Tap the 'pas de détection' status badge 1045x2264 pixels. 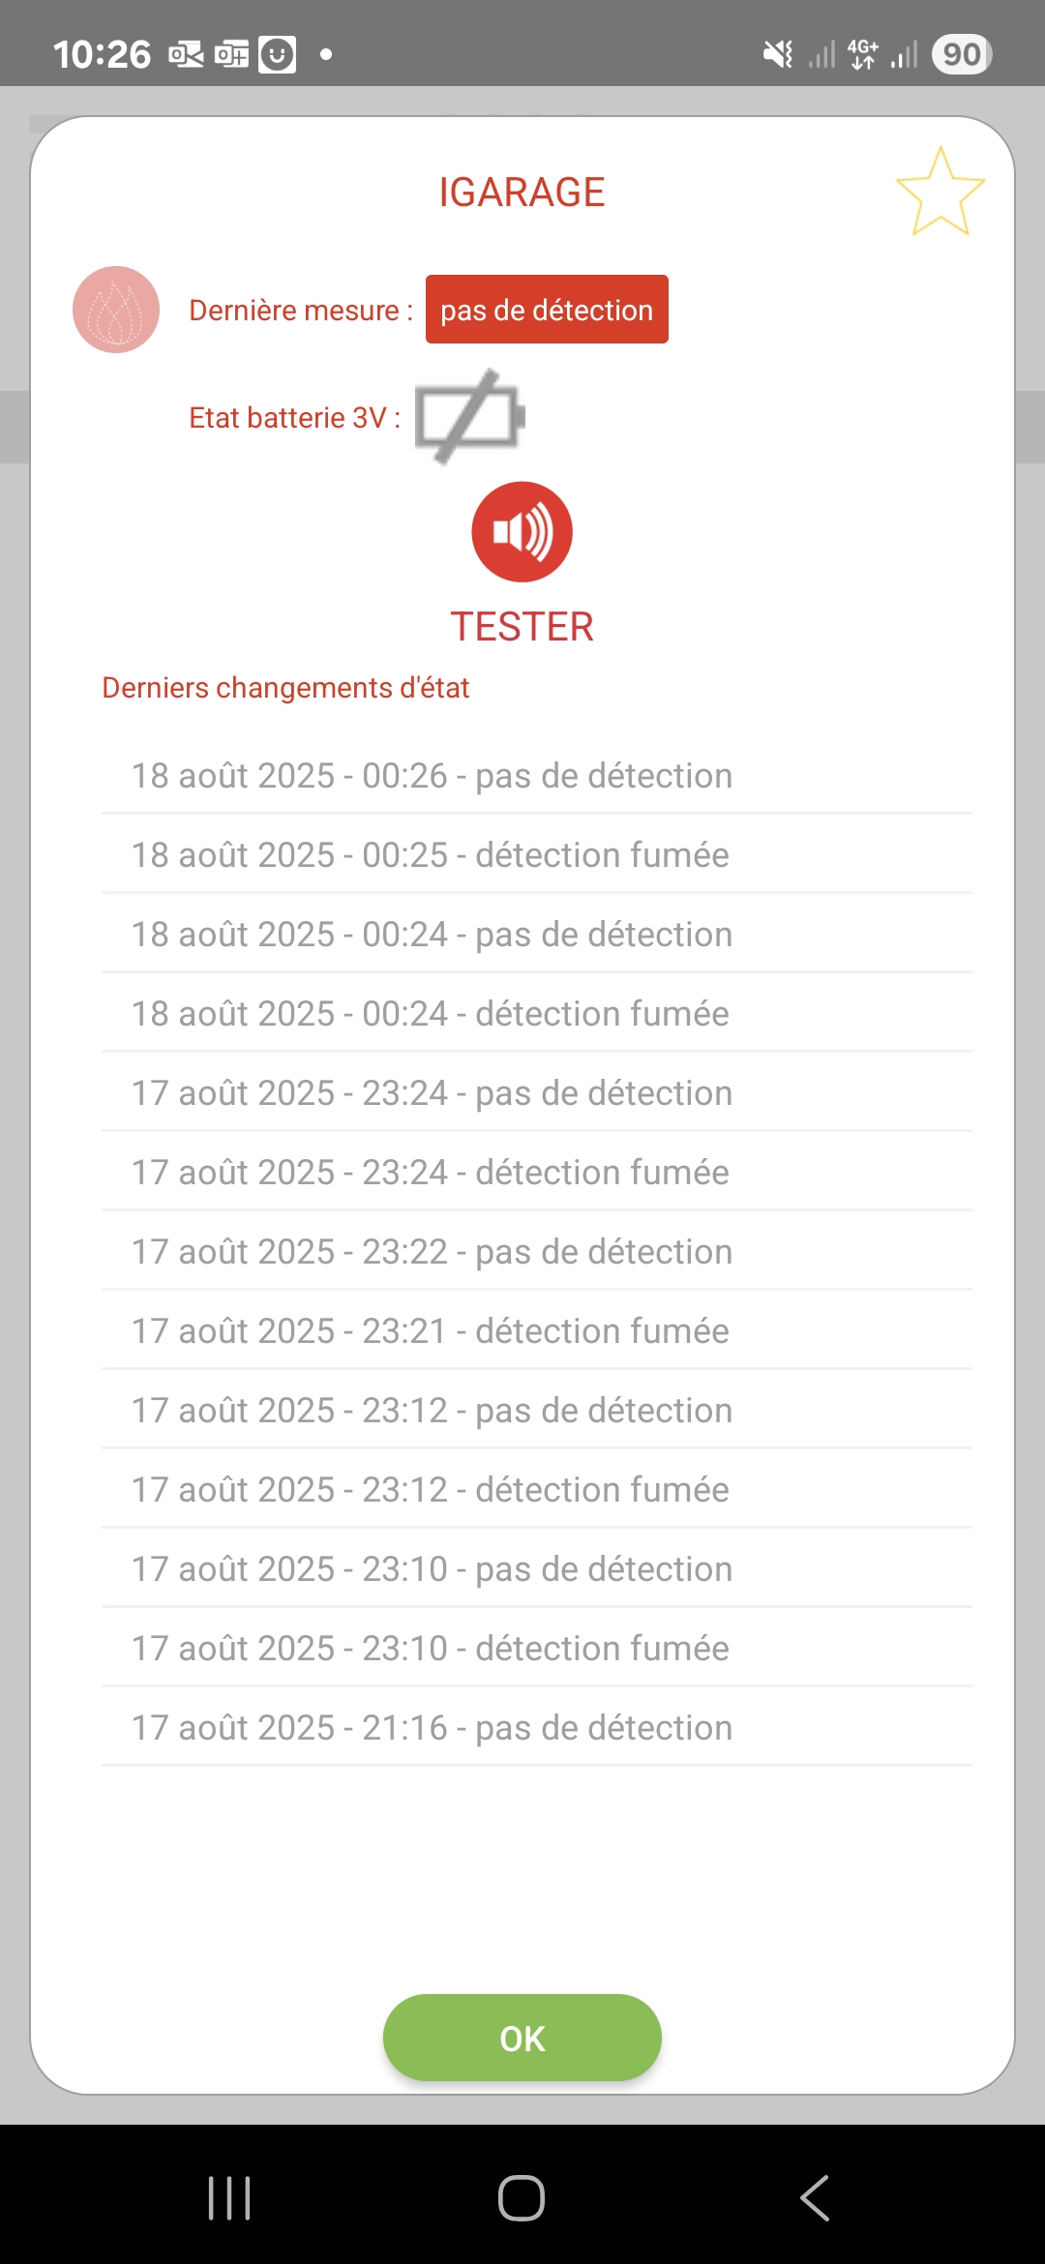pyautogui.click(x=547, y=310)
